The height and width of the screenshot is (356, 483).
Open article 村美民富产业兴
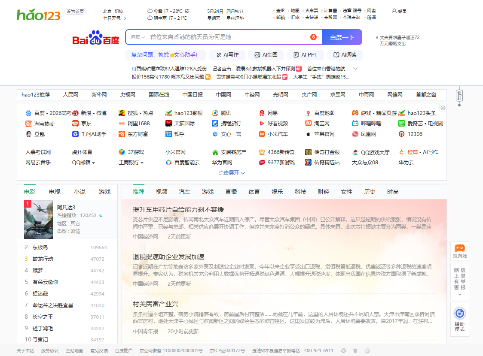(x=156, y=304)
